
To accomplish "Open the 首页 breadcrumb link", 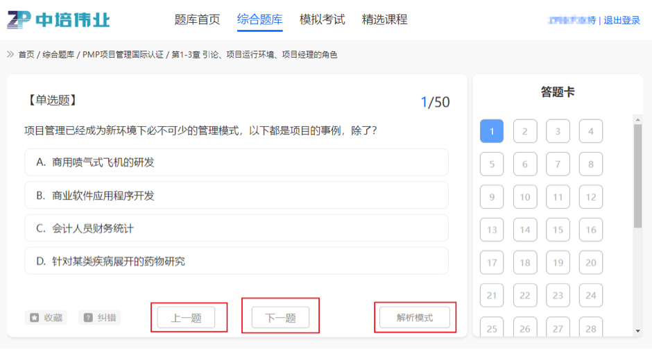I will pos(26,54).
